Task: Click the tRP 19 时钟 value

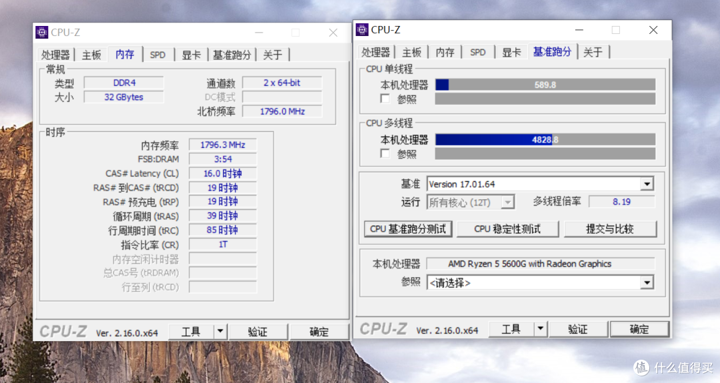Action: pyautogui.click(x=223, y=202)
